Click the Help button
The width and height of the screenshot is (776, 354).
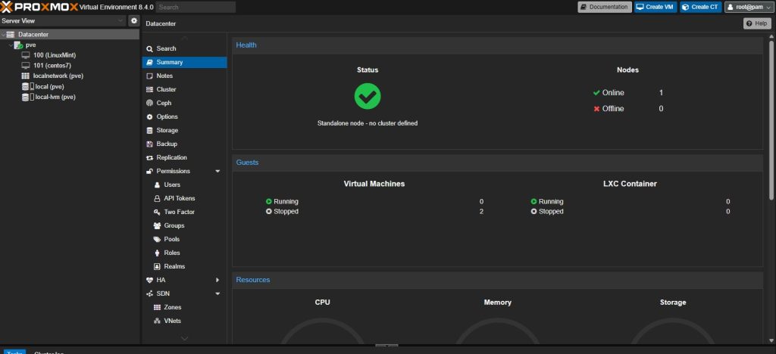click(x=757, y=23)
